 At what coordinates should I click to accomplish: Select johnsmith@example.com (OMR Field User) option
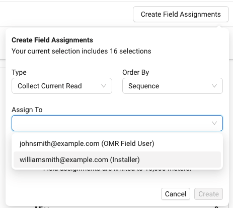point(117,143)
